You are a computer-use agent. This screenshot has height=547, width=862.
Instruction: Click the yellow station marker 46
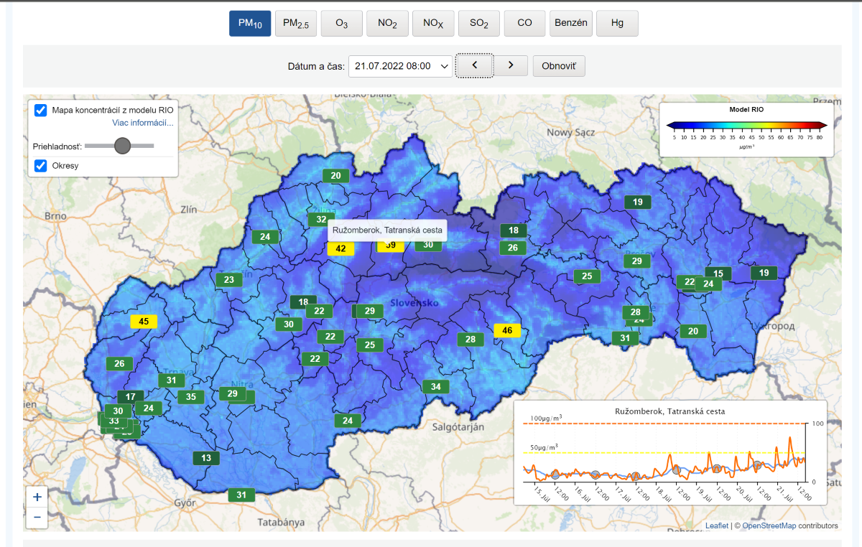tap(507, 330)
